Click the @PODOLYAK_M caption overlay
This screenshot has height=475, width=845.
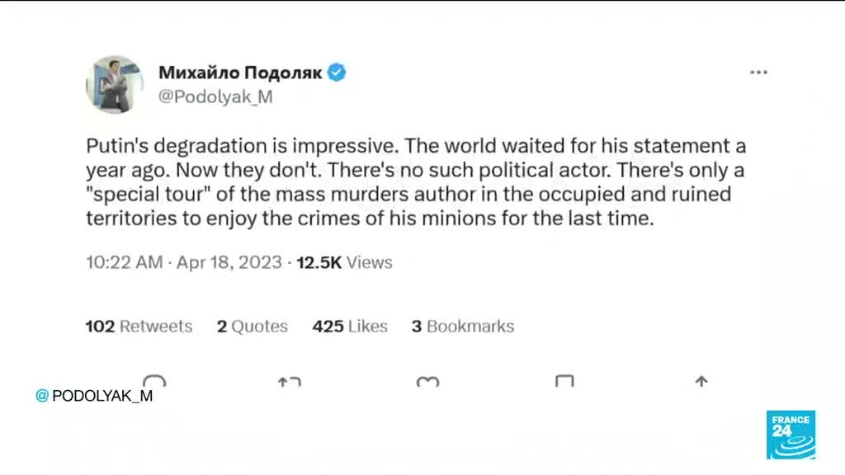(x=94, y=396)
